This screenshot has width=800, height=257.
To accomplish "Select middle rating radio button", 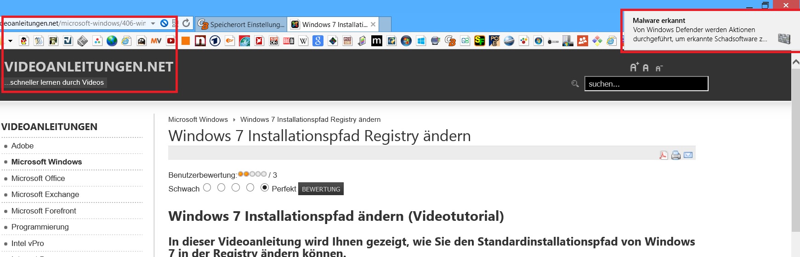I will [x=236, y=187].
